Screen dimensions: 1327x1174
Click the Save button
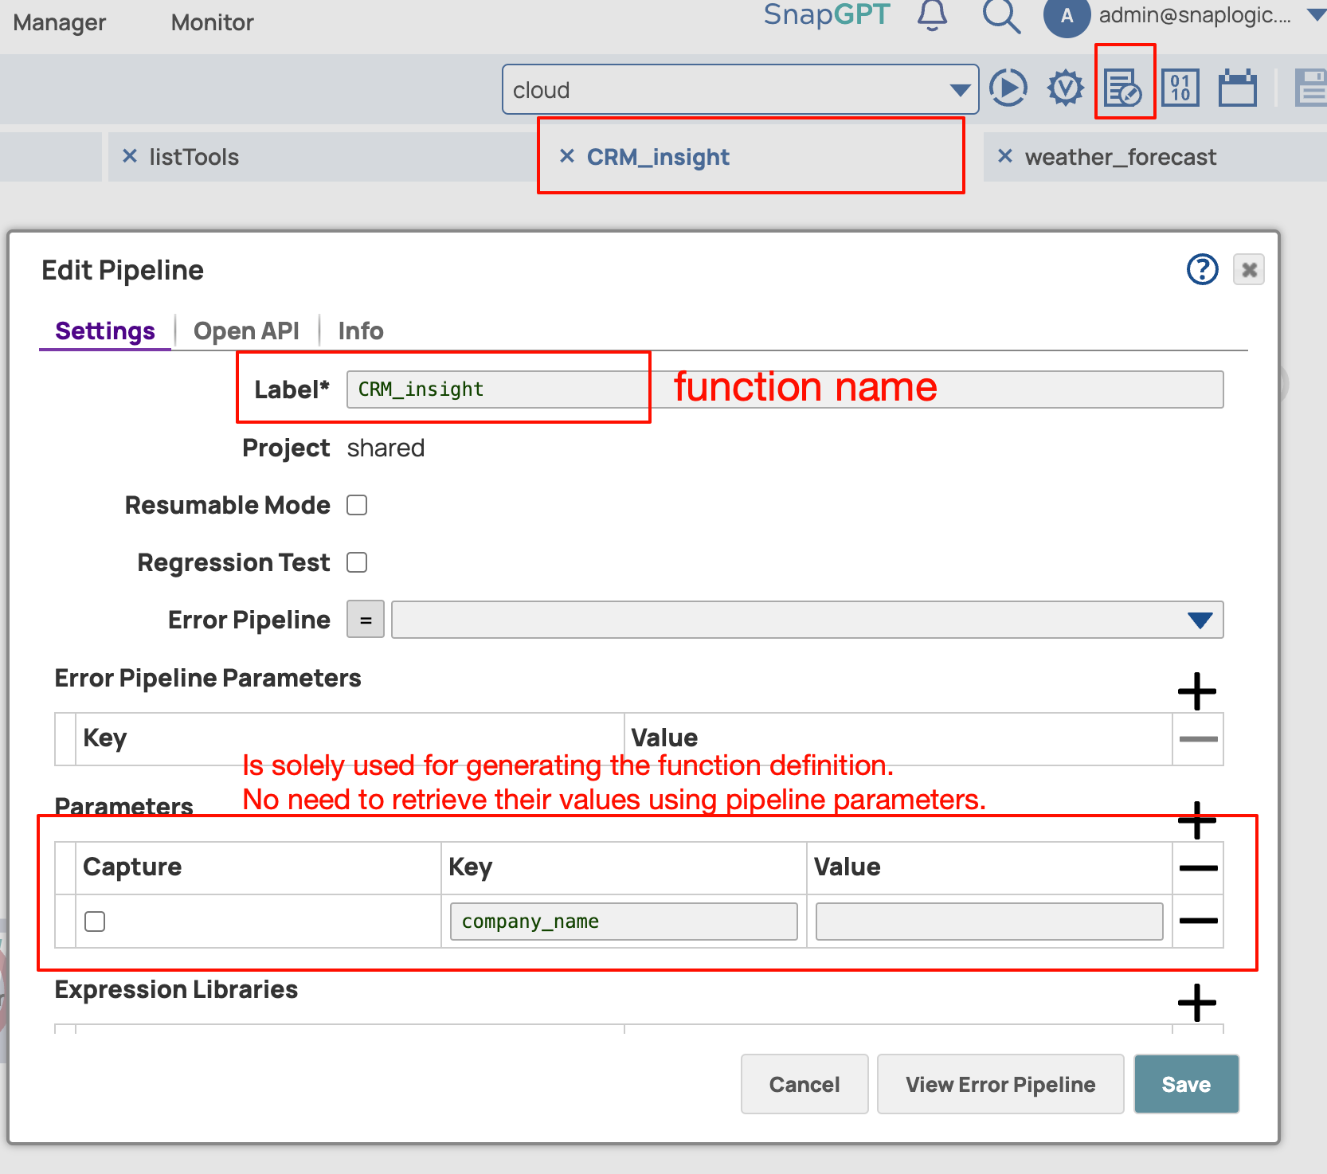click(x=1185, y=1084)
